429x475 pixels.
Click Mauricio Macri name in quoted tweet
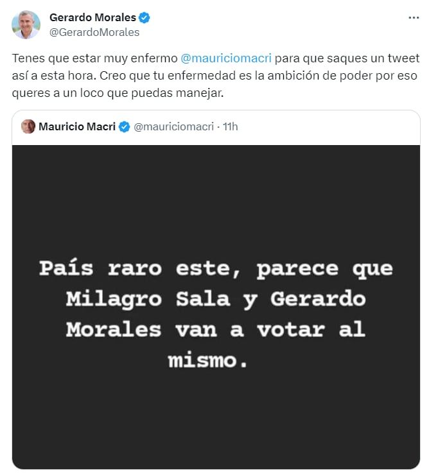tap(77, 126)
